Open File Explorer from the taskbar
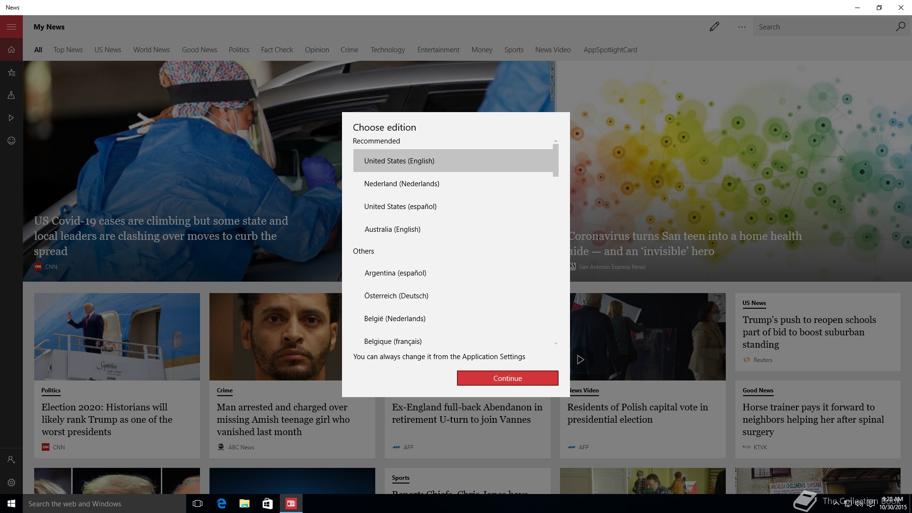Viewport: 912px width, 513px height. click(x=245, y=503)
